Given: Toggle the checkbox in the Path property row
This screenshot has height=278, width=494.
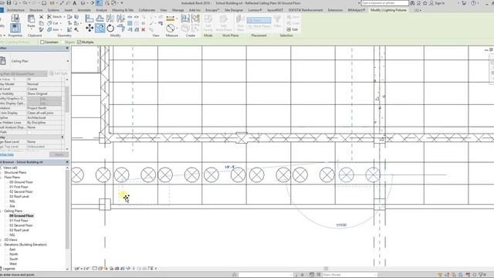Looking at the screenshot, I should [x=29, y=132].
